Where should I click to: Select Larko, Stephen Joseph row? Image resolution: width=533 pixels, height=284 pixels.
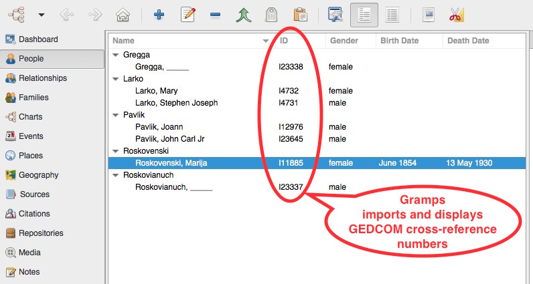[317, 103]
